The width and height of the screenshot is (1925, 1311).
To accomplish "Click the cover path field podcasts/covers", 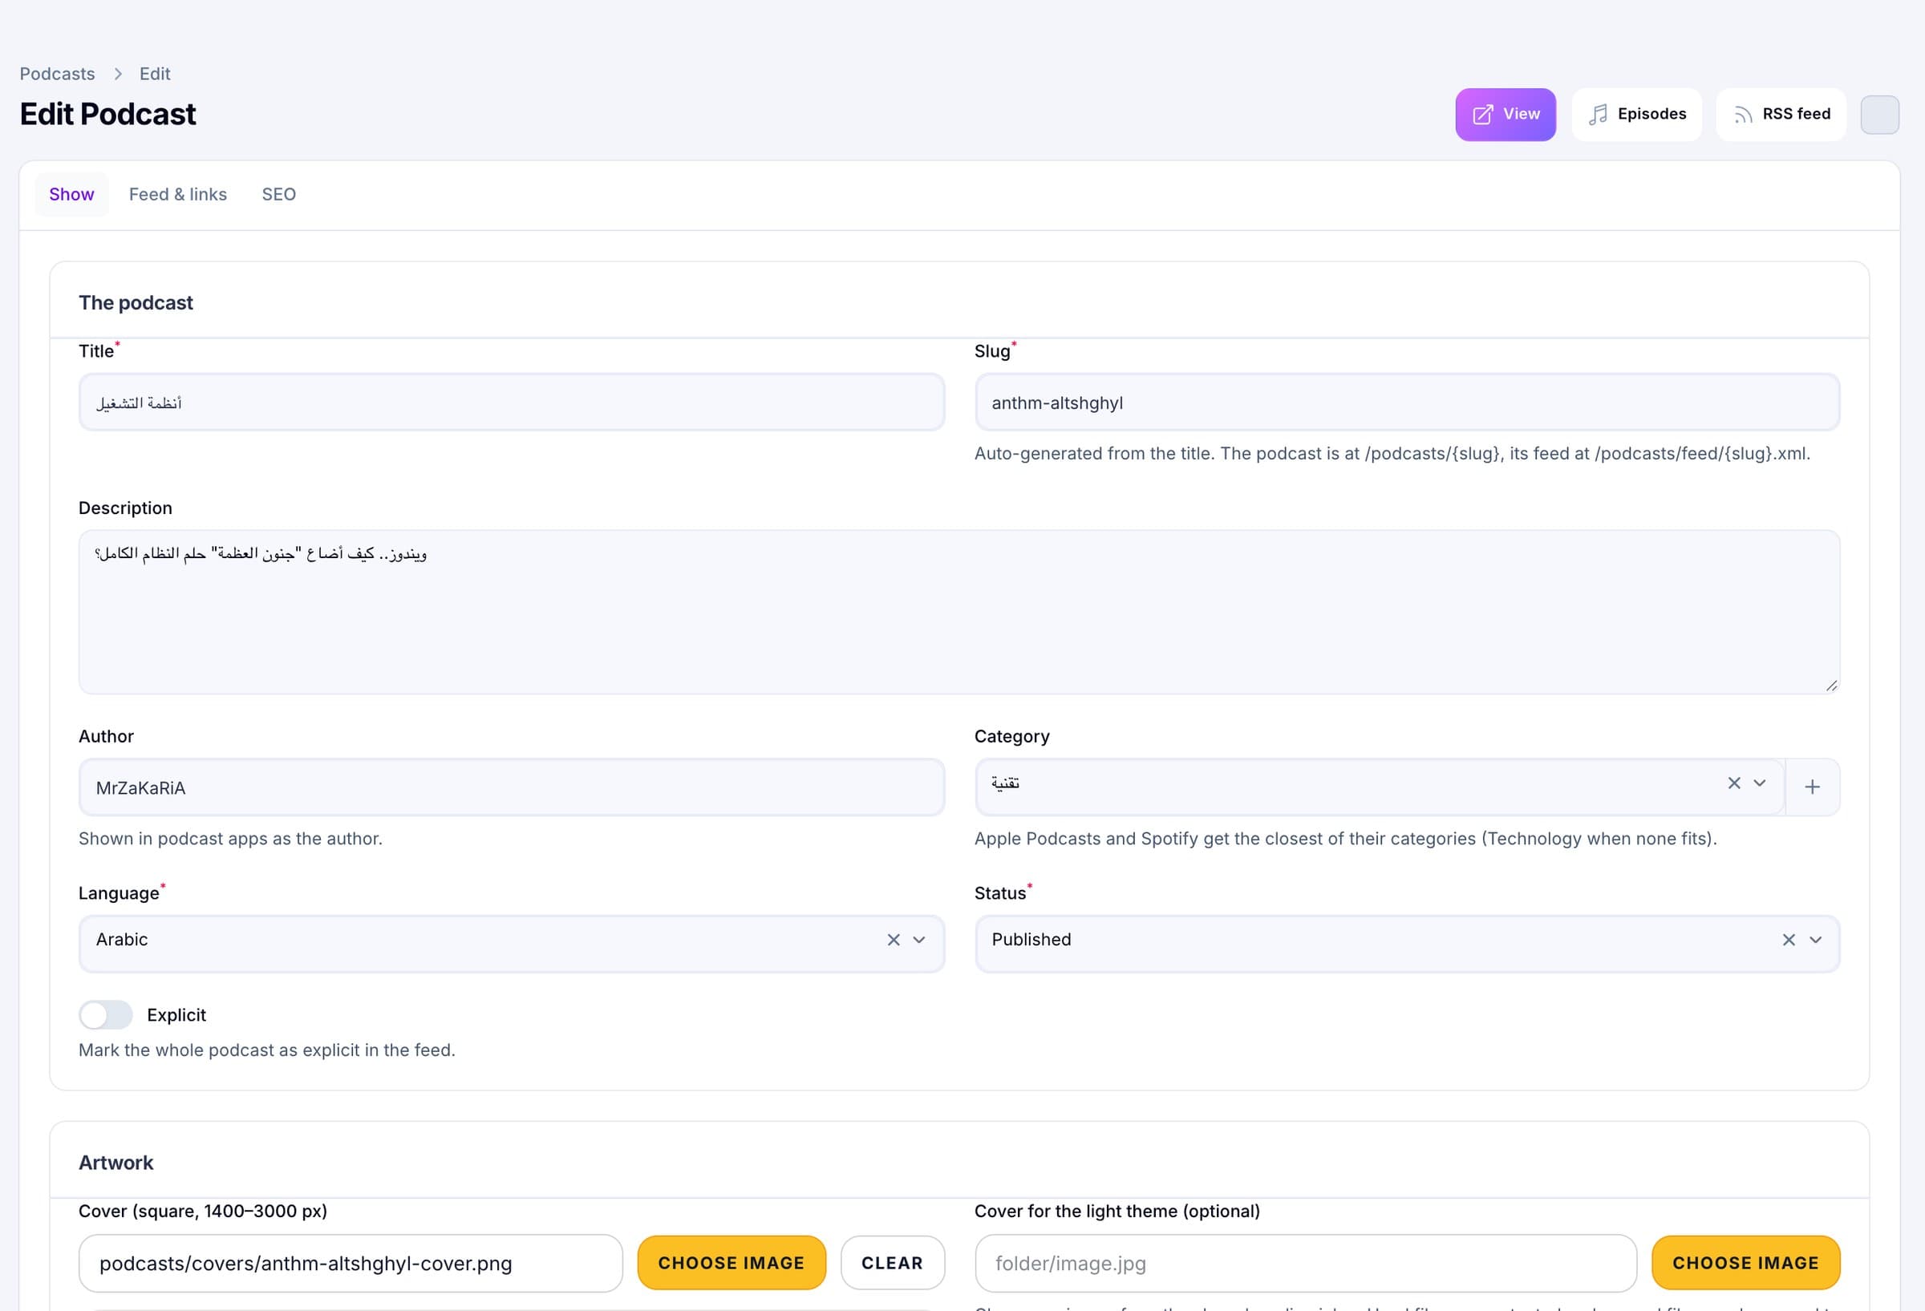I will coord(351,1263).
